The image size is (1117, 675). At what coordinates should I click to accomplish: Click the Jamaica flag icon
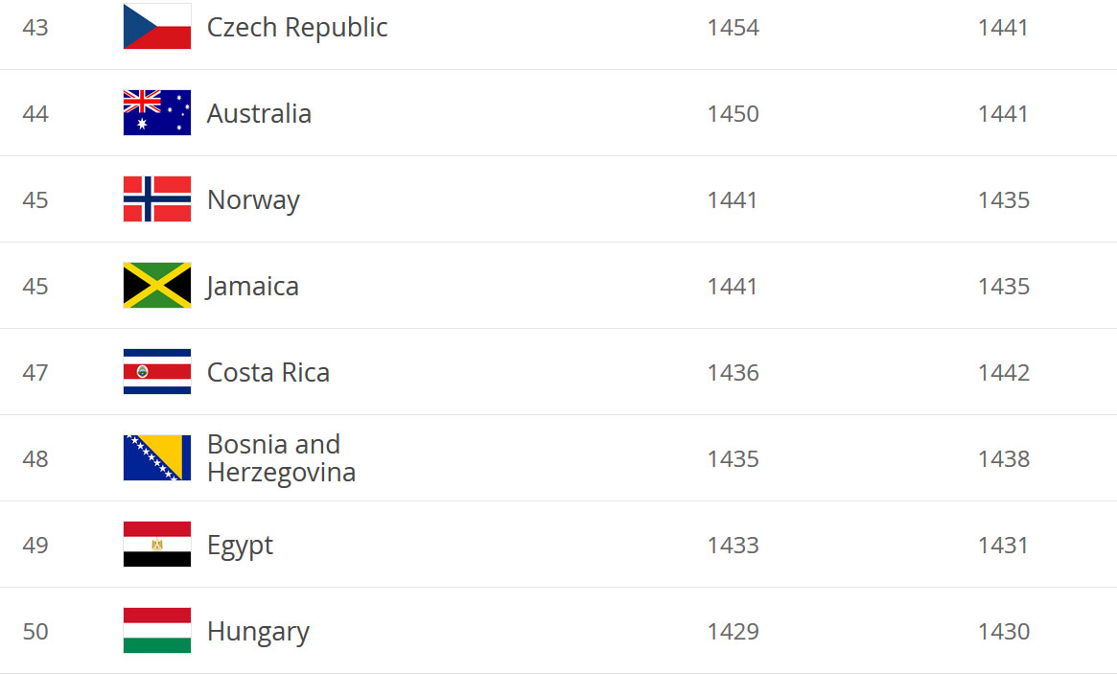click(156, 285)
